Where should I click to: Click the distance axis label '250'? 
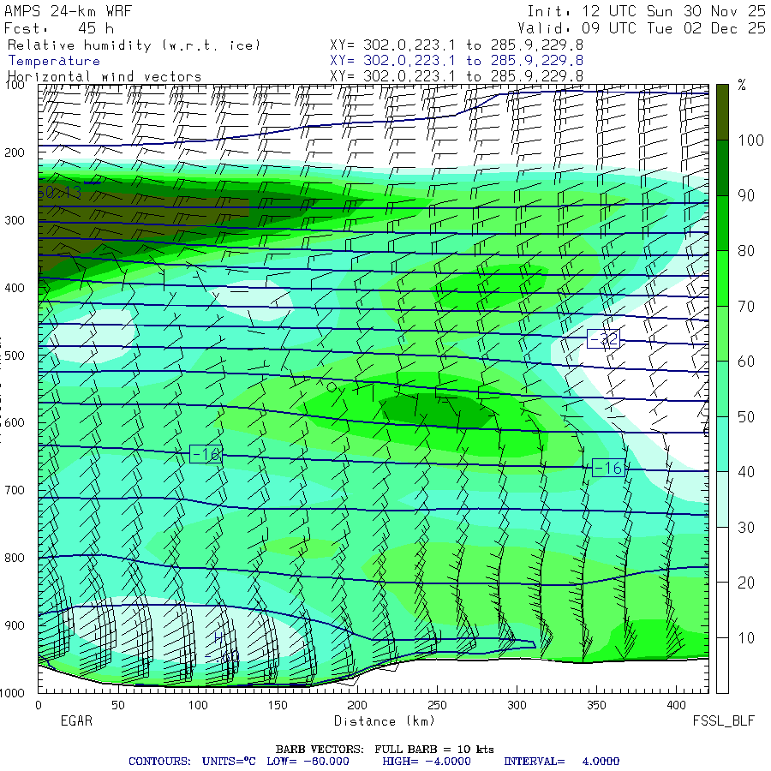[x=437, y=705]
